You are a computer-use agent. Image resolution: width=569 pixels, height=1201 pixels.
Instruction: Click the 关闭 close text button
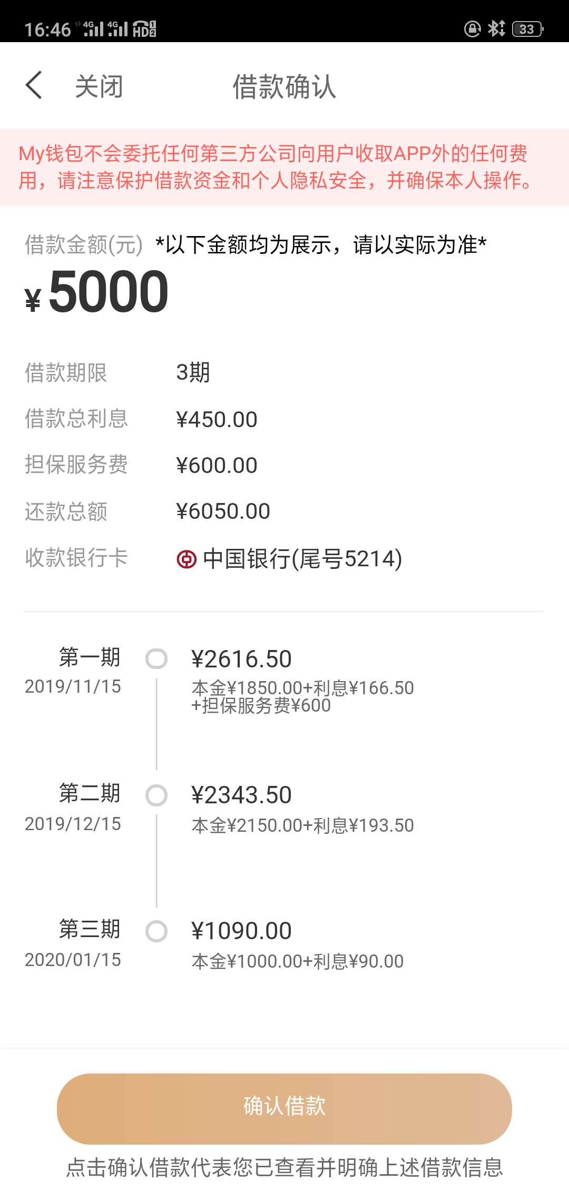pyautogui.click(x=99, y=86)
